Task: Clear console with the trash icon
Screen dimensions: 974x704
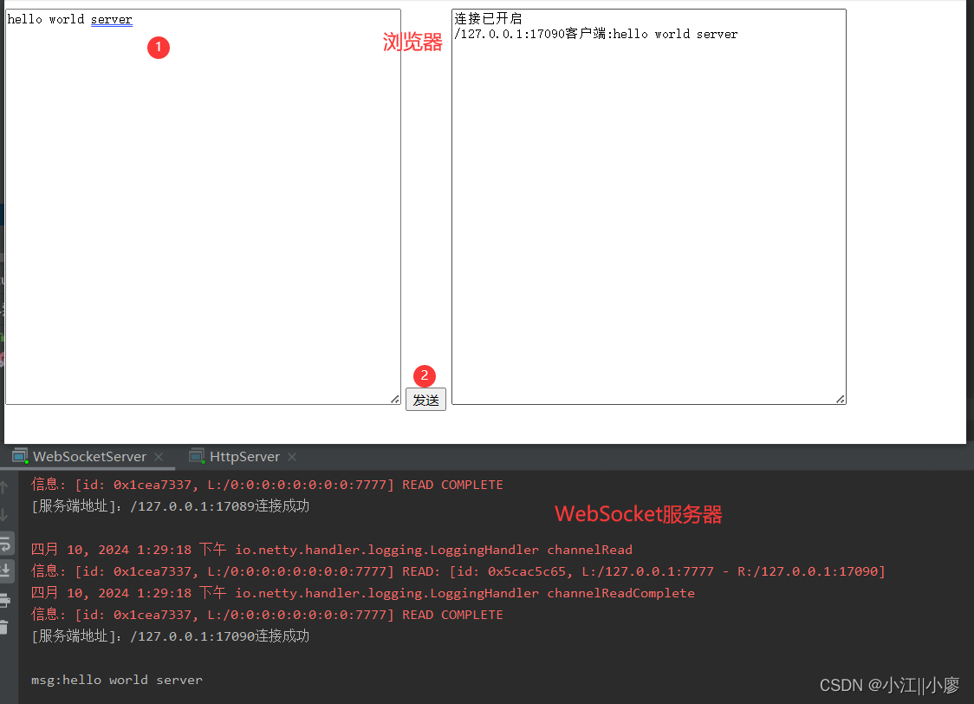Action: [4, 628]
